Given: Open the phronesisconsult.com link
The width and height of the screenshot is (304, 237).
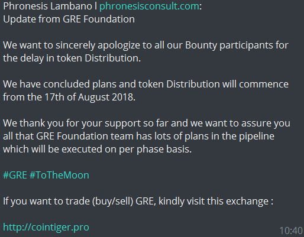Looking at the screenshot, I should 149,7.
